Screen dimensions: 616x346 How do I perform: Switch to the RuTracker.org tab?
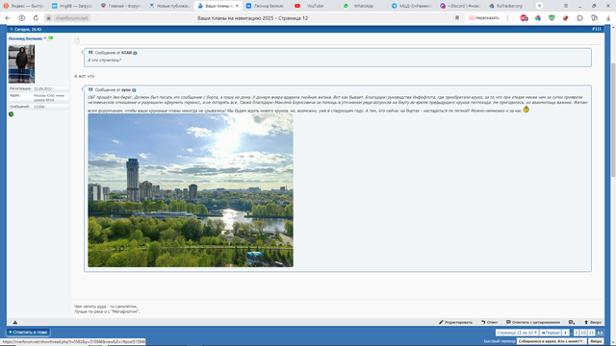508,6
